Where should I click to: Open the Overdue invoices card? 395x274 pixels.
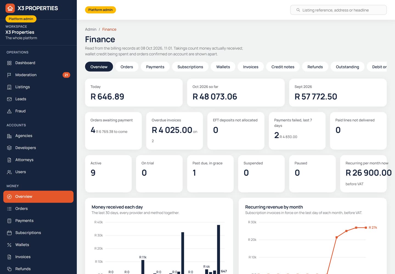click(x=174, y=131)
